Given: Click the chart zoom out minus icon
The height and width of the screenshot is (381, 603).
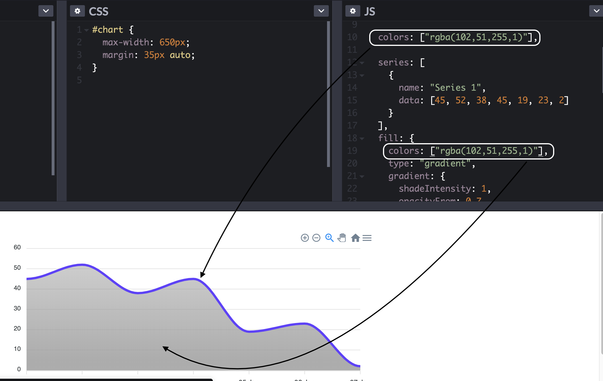Looking at the screenshot, I should tap(316, 238).
